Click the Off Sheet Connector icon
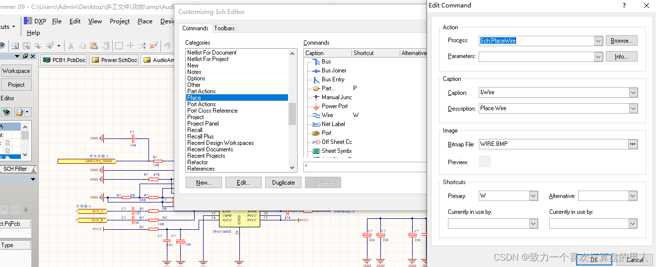Screen dimensions: 656x267 point(315,142)
